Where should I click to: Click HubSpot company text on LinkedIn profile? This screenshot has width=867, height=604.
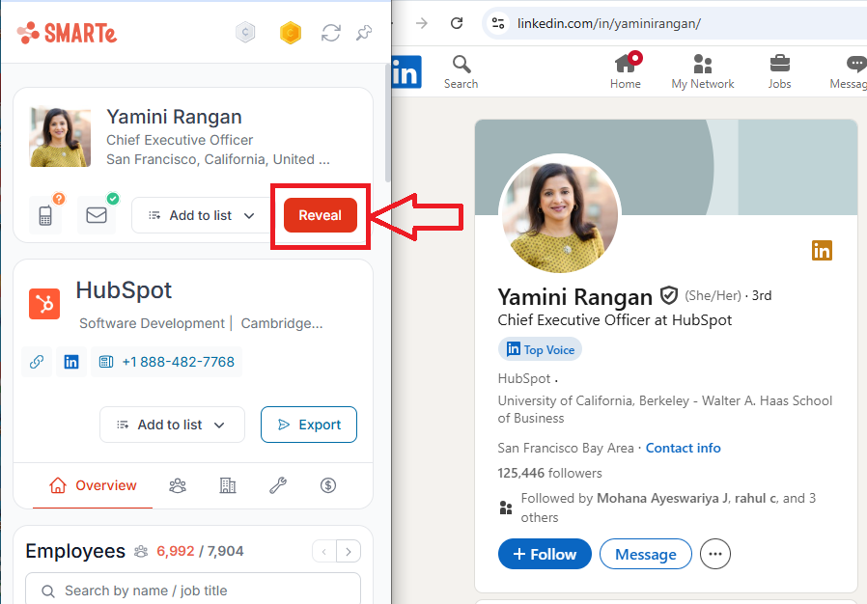524,378
